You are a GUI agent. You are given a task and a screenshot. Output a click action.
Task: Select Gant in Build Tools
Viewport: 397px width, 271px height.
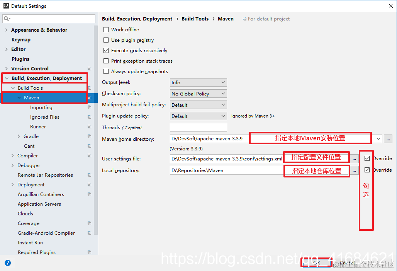29,146
